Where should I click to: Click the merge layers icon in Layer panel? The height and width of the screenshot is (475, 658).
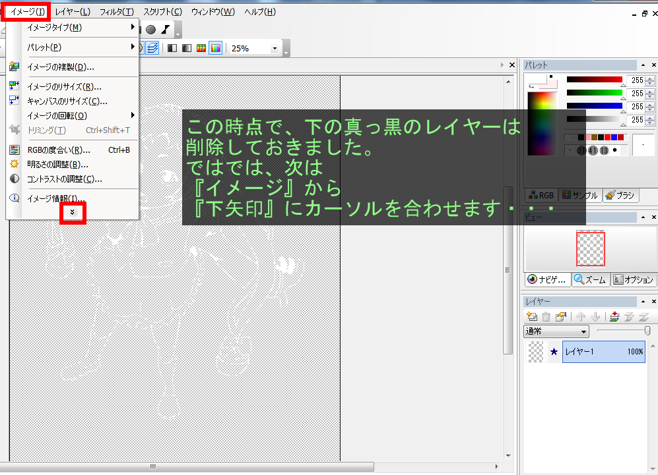tap(614, 317)
